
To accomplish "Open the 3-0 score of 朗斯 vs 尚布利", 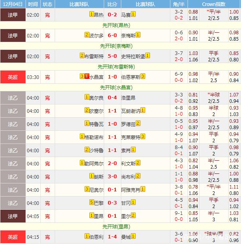I will [112, 177].
